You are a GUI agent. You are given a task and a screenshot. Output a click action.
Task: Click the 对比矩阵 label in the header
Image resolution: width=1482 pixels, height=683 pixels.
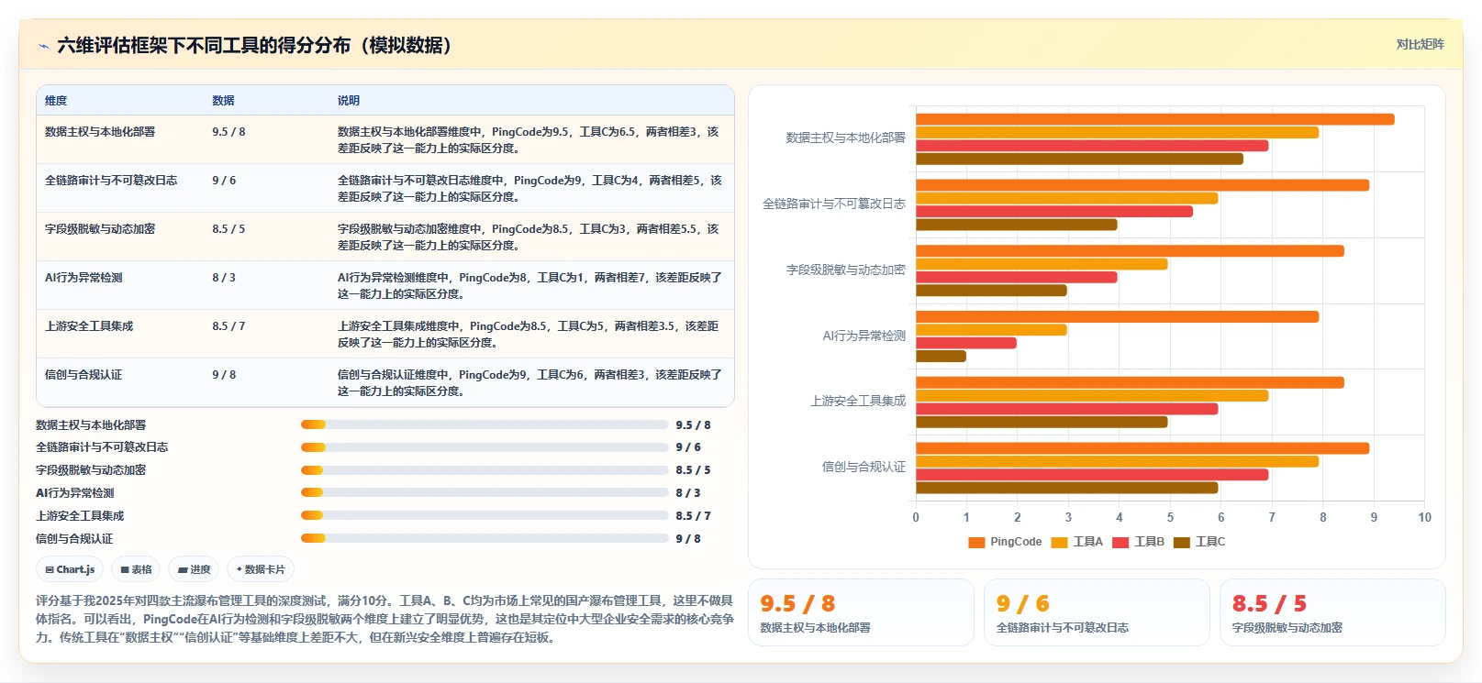tap(1420, 44)
